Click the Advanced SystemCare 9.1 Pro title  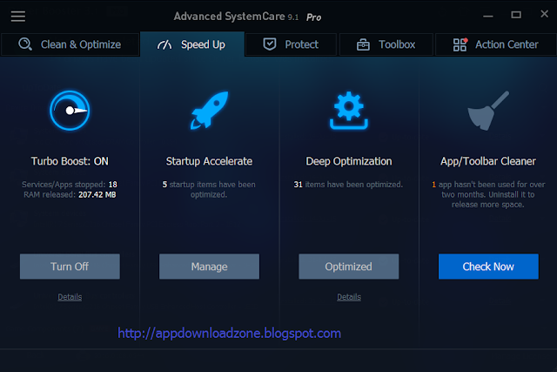[x=247, y=17]
